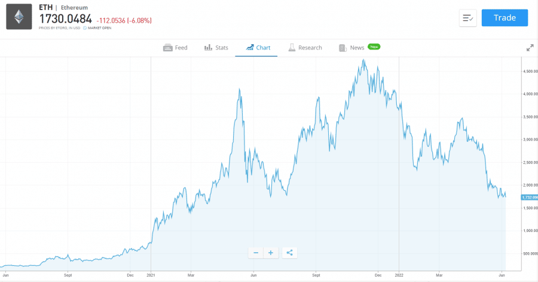
Task: Share the ETH chart
Action: (289, 253)
